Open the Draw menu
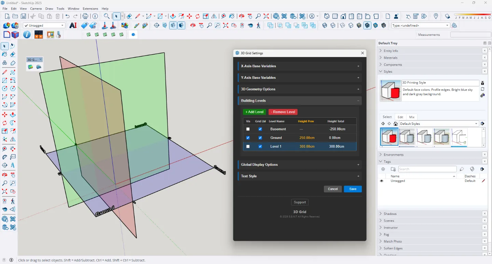 click(x=49, y=9)
